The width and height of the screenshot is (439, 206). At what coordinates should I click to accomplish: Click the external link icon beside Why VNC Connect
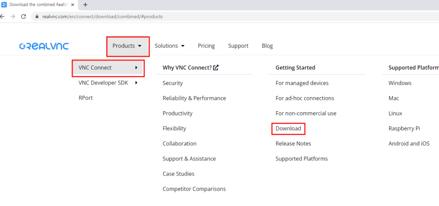[216, 68]
